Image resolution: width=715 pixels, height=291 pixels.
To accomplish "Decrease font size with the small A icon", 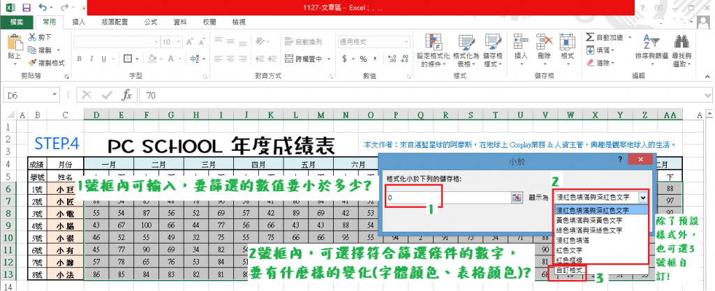I will coord(201,42).
